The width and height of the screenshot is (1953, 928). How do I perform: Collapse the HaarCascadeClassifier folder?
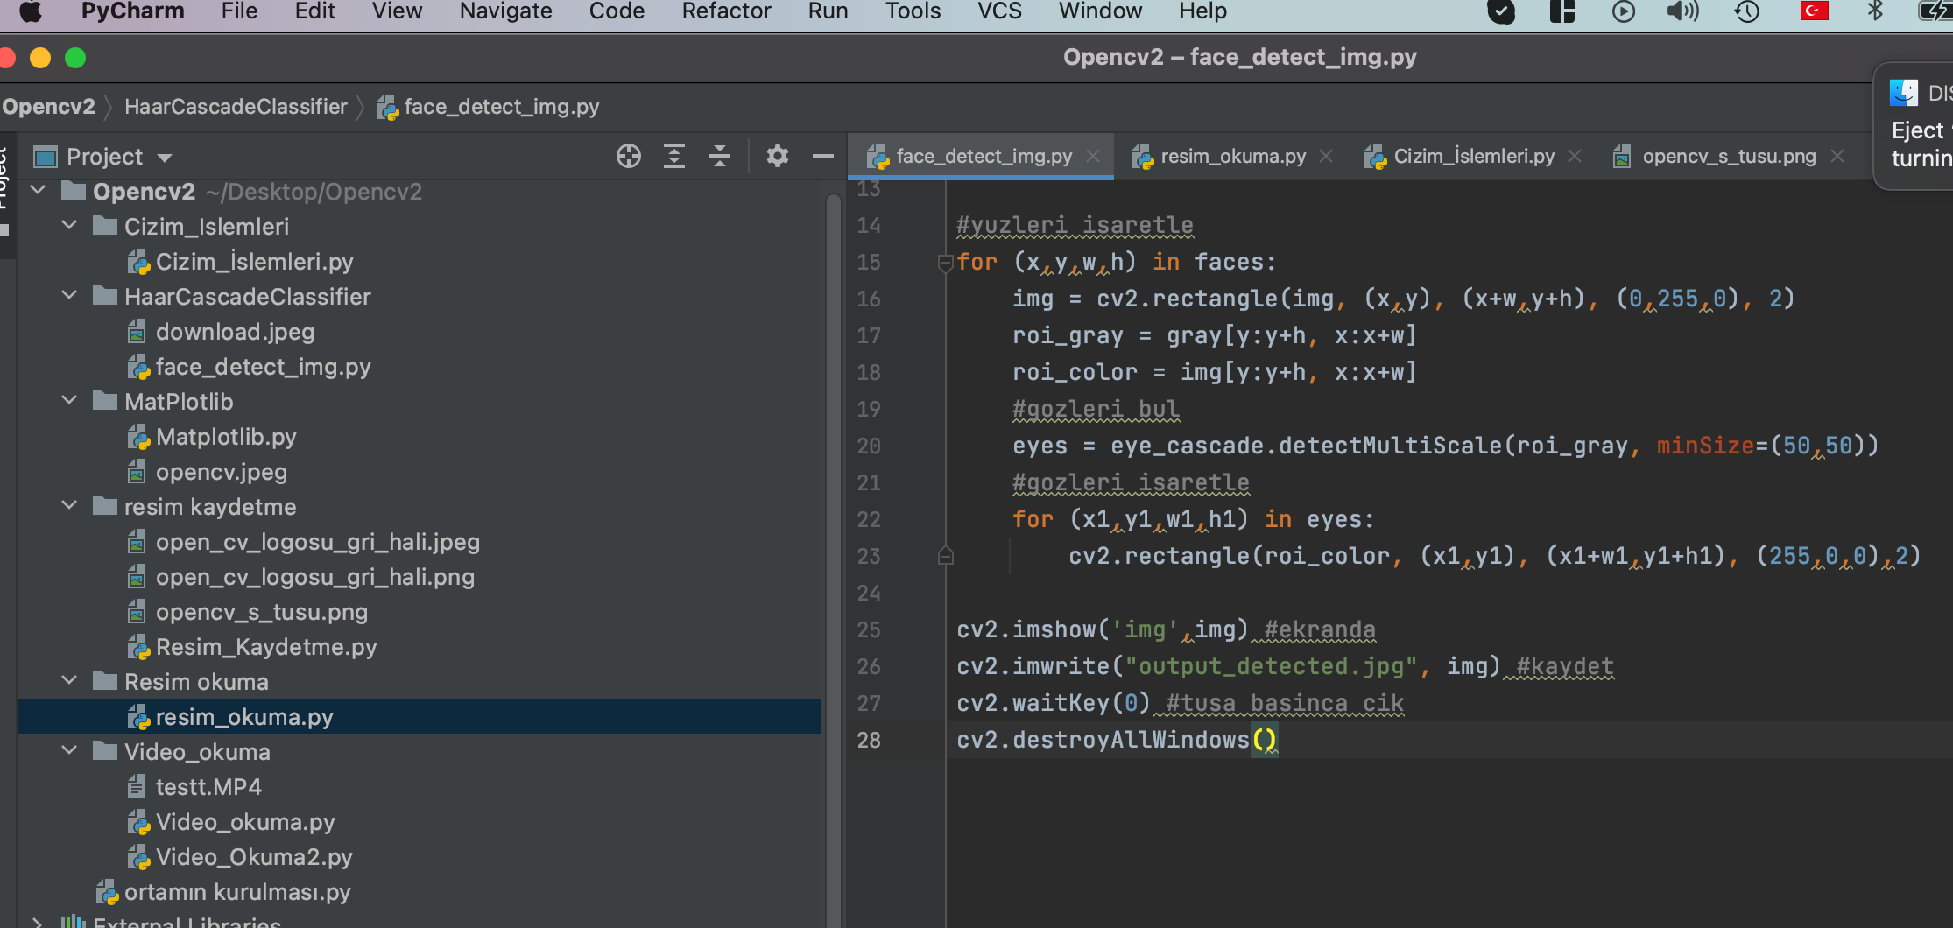click(69, 296)
